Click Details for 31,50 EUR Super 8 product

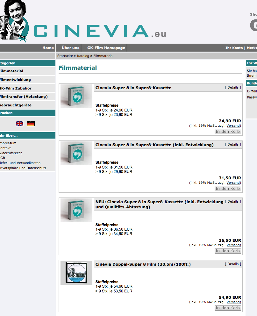tap(233, 145)
